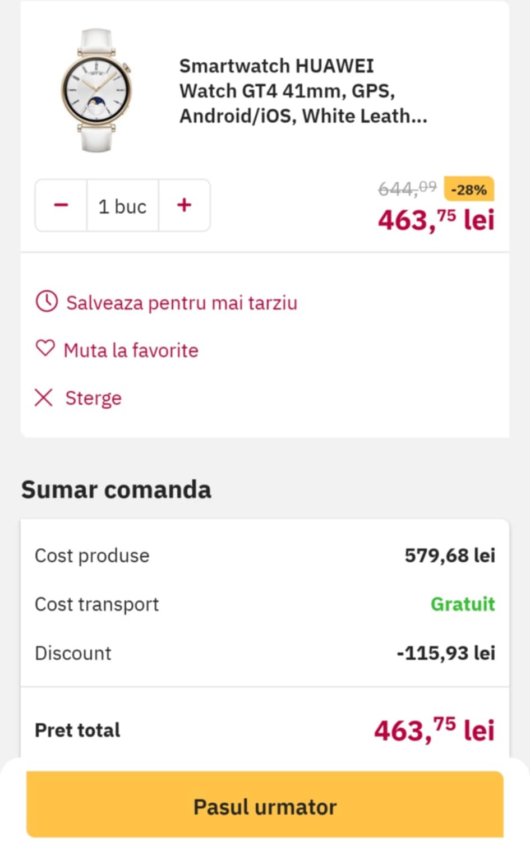Increase quantity with the plus button
530x842 pixels.
(184, 205)
